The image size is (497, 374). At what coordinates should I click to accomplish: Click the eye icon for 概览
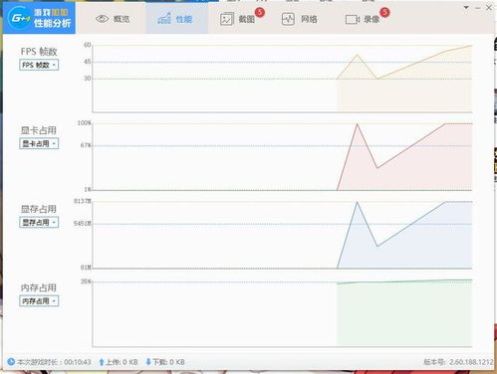(102, 19)
